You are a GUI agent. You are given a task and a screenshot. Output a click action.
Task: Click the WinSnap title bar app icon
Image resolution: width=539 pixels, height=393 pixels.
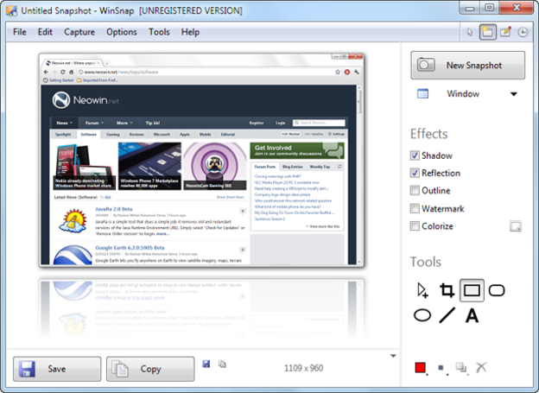[11, 10]
